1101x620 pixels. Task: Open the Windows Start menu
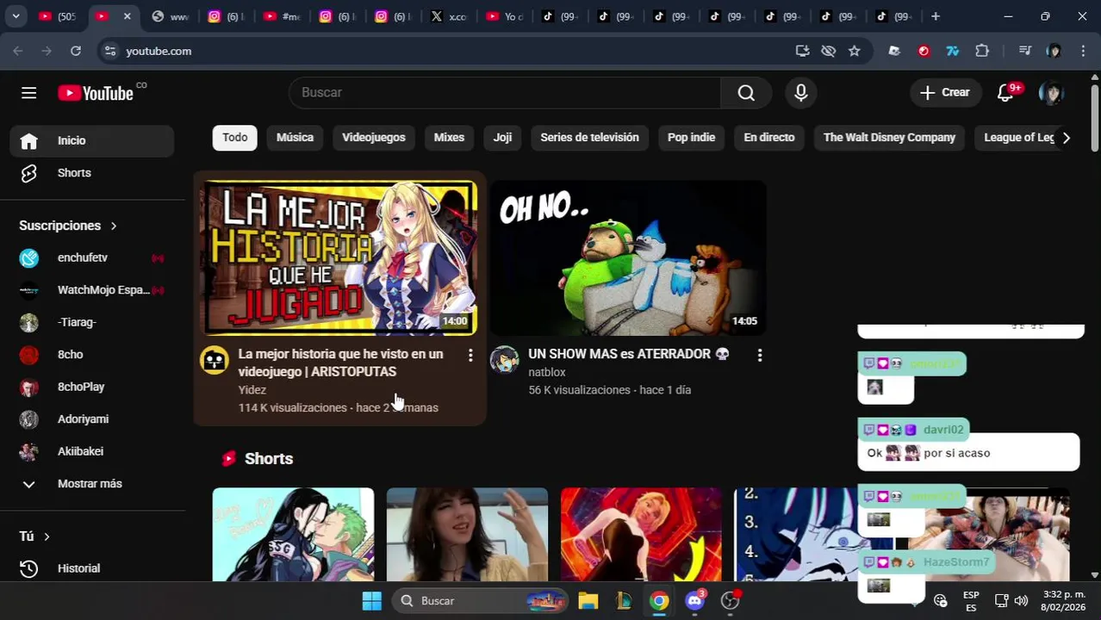pos(372,601)
